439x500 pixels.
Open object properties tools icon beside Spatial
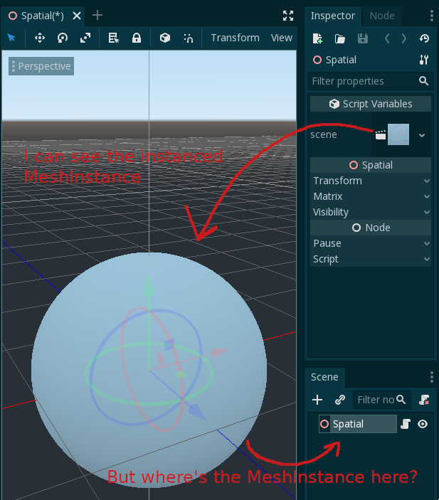click(x=423, y=60)
